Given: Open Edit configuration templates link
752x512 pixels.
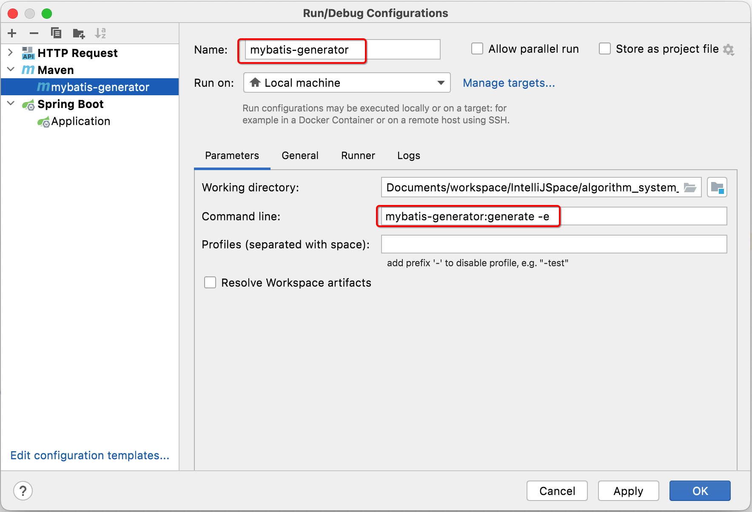Looking at the screenshot, I should coord(90,455).
